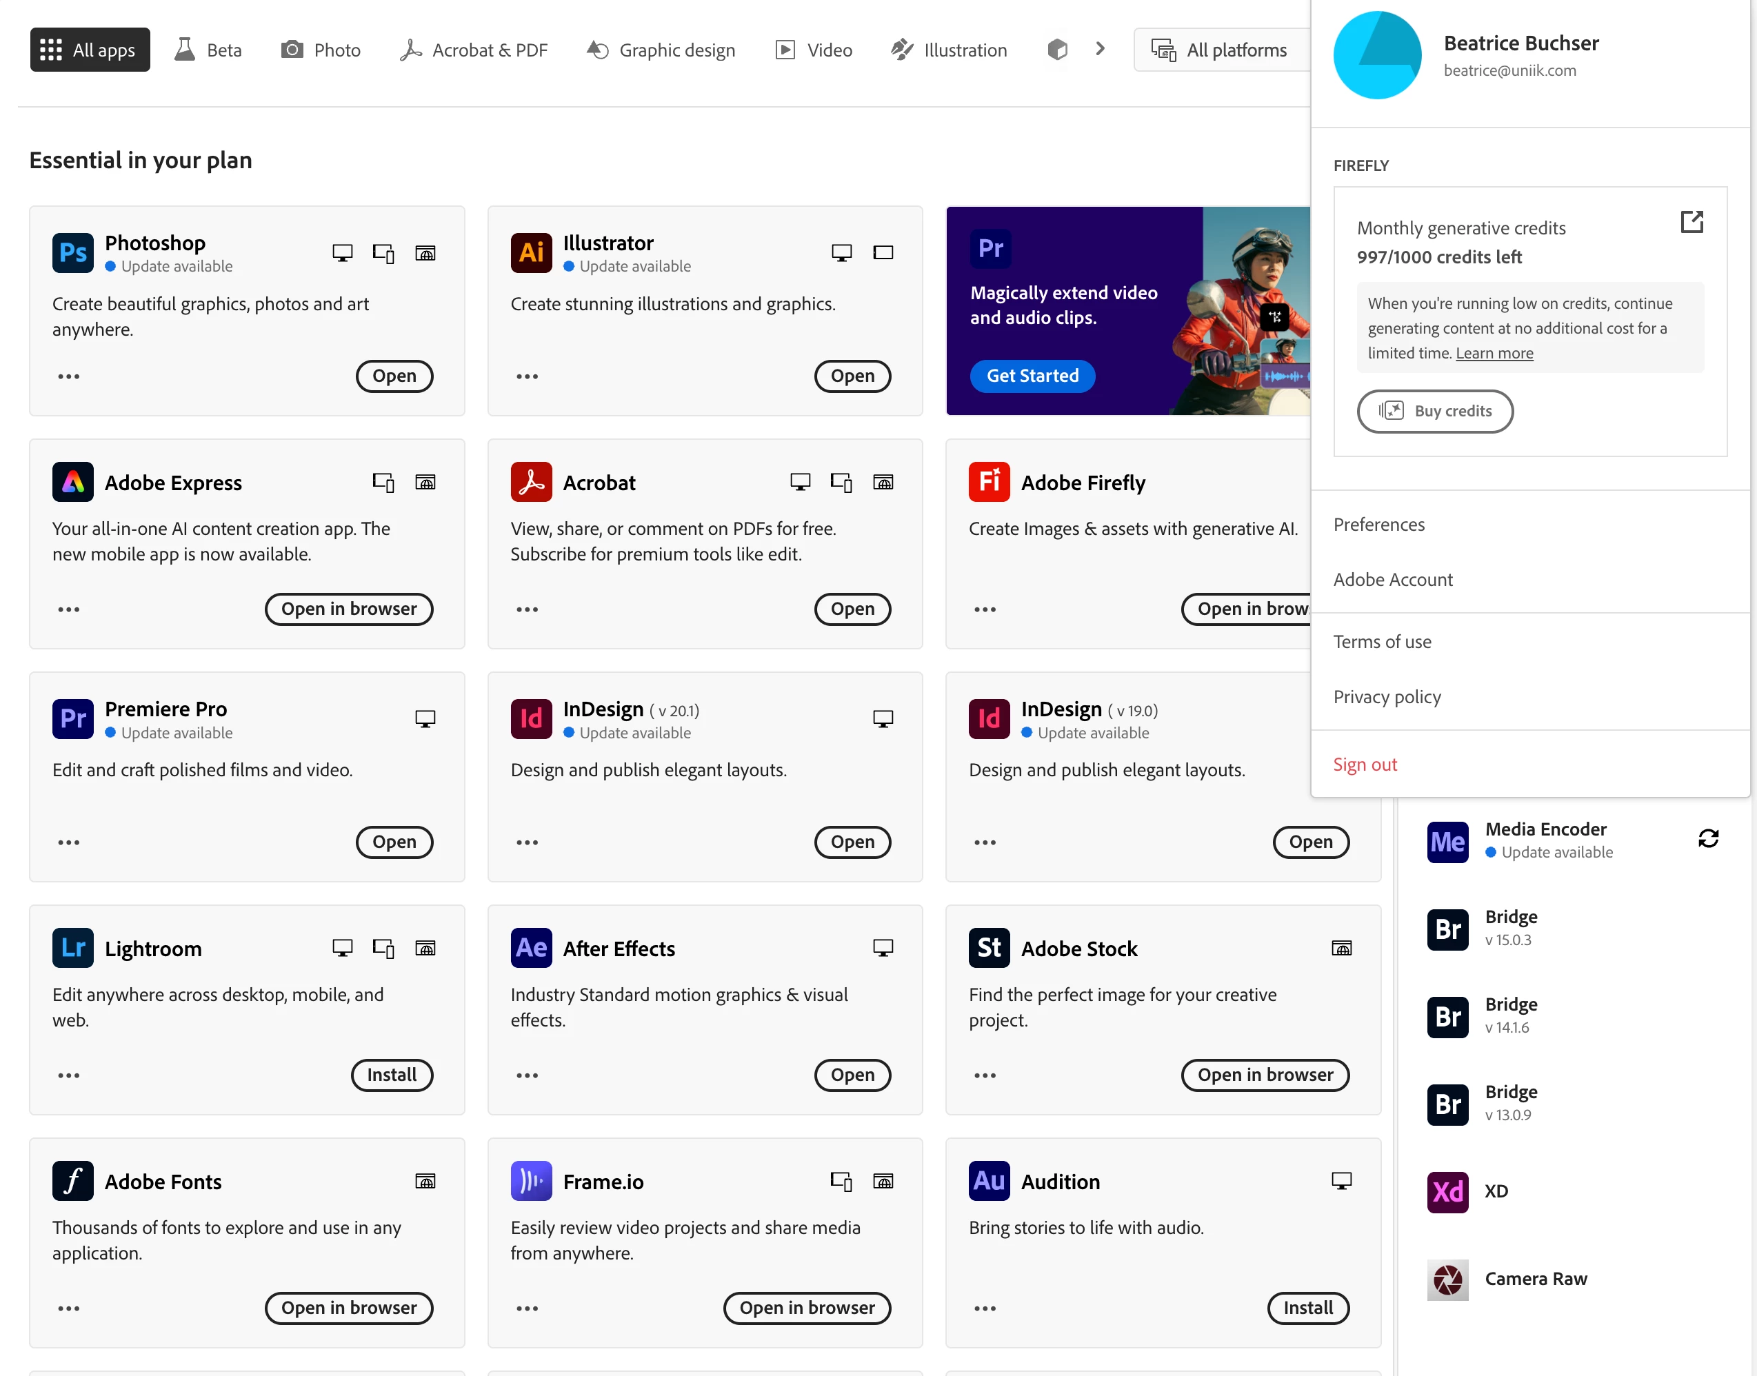Image resolution: width=1757 pixels, height=1376 pixels.
Task: Choose Preferences from the account menu
Action: coord(1378,525)
